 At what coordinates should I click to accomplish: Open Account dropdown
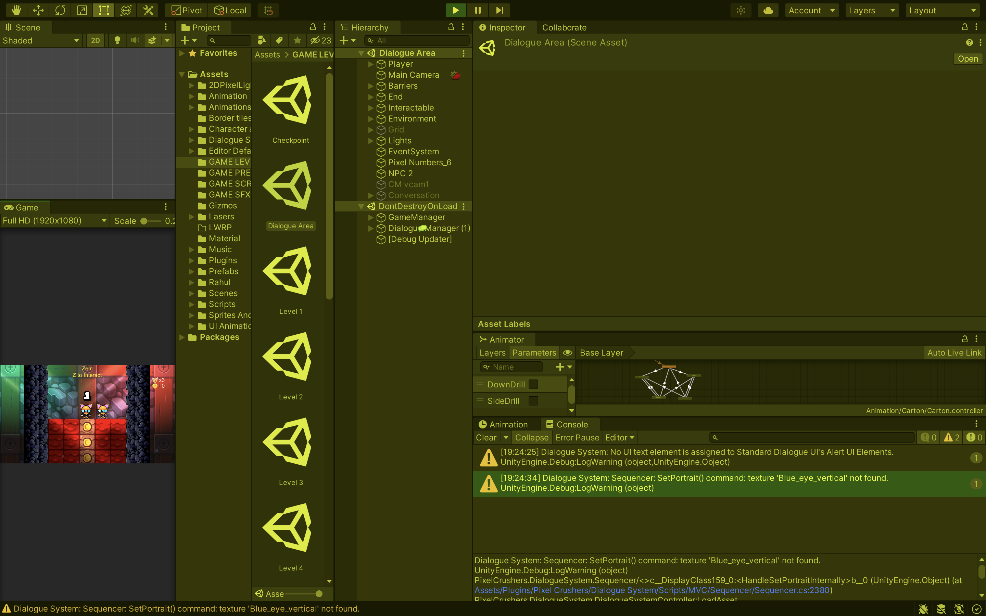pyautogui.click(x=812, y=10)
